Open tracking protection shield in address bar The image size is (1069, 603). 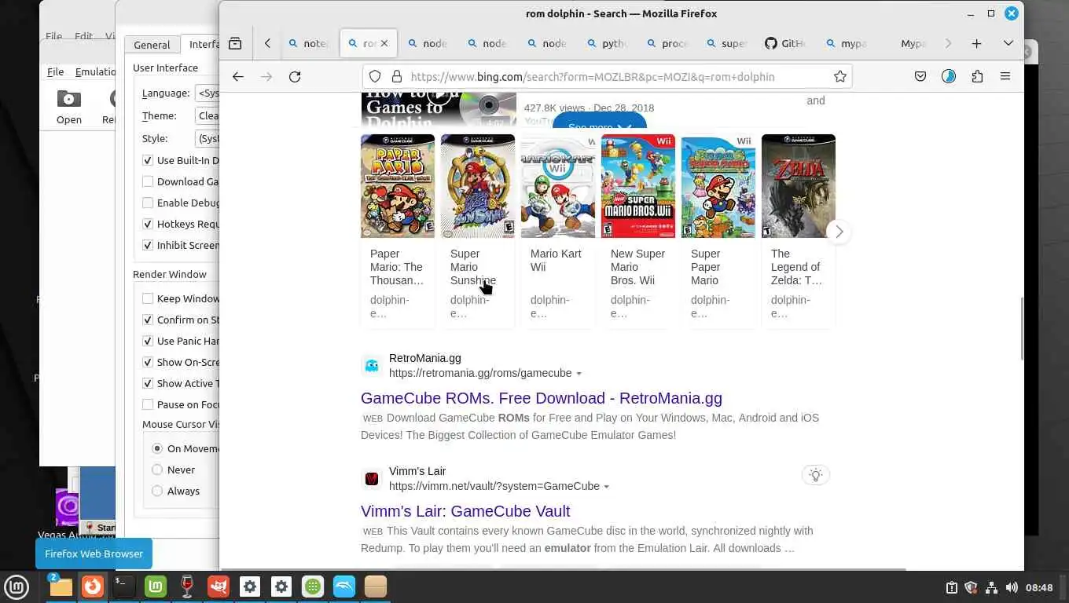(x=375, y=76)
